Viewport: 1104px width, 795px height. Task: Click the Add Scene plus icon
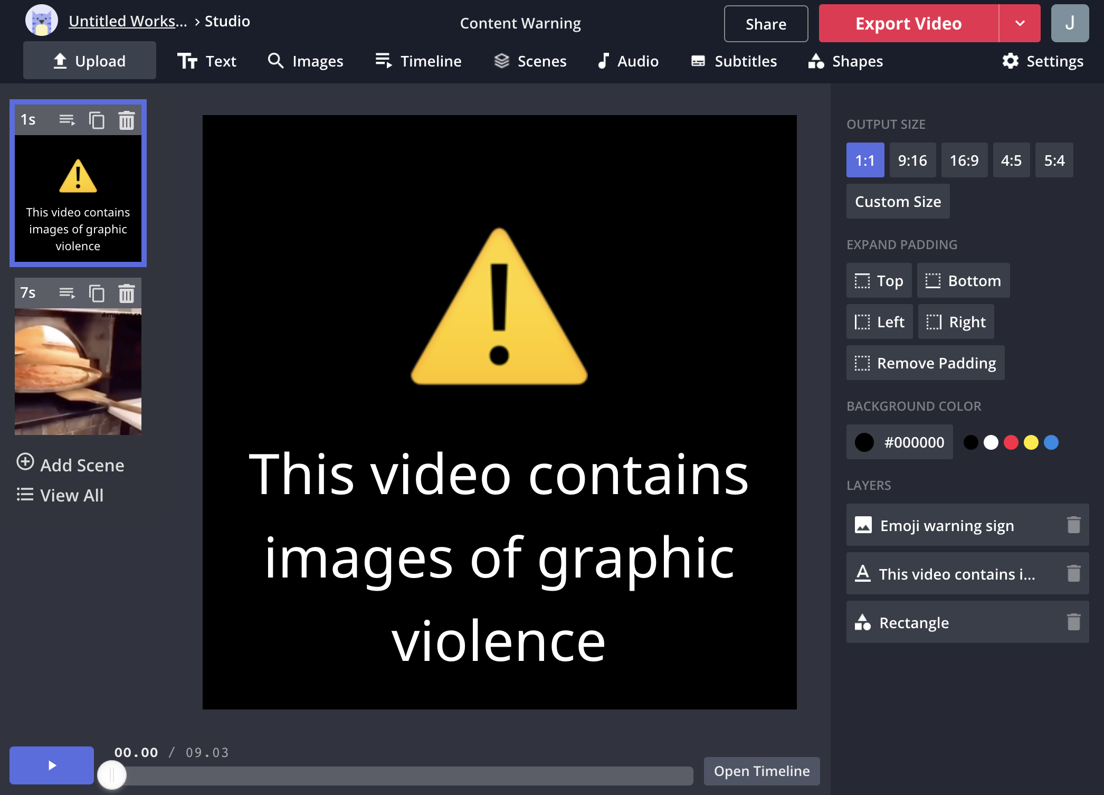coord(25,462)
